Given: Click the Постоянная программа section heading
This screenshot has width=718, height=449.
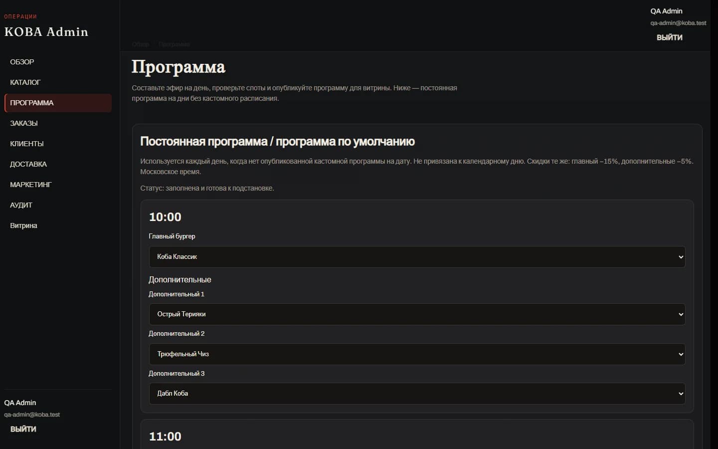Looking at the screenshot, I should pyautogui.click(x=277, y=142).
